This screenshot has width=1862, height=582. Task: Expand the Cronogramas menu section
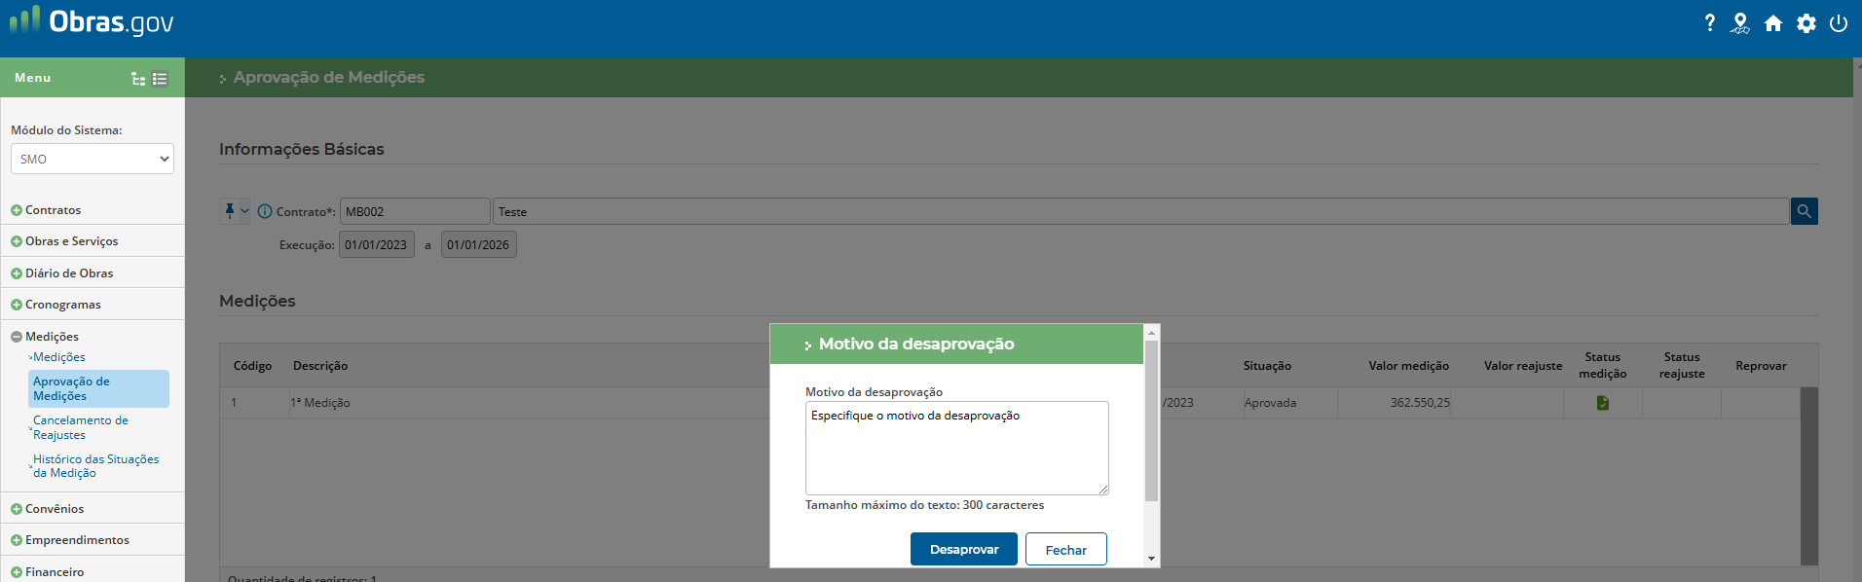click(62, 305)
